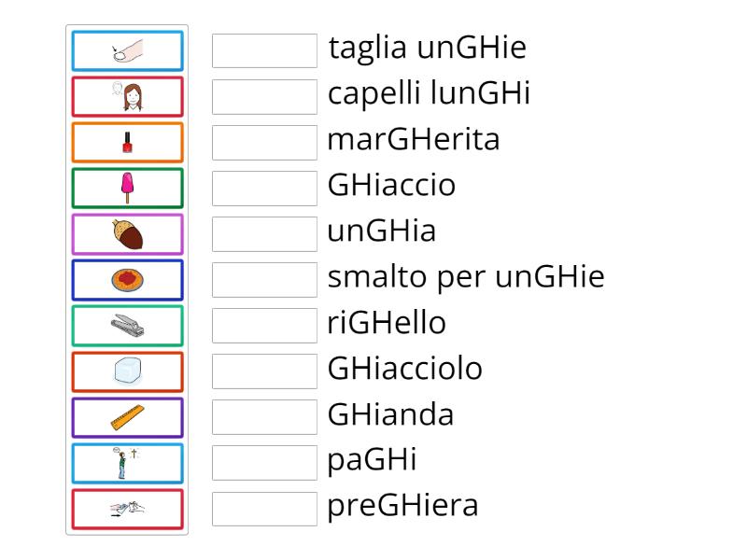This screenshot has width=747, height=560.
Task: Select the nail clipper card
Action: [127, 326]
